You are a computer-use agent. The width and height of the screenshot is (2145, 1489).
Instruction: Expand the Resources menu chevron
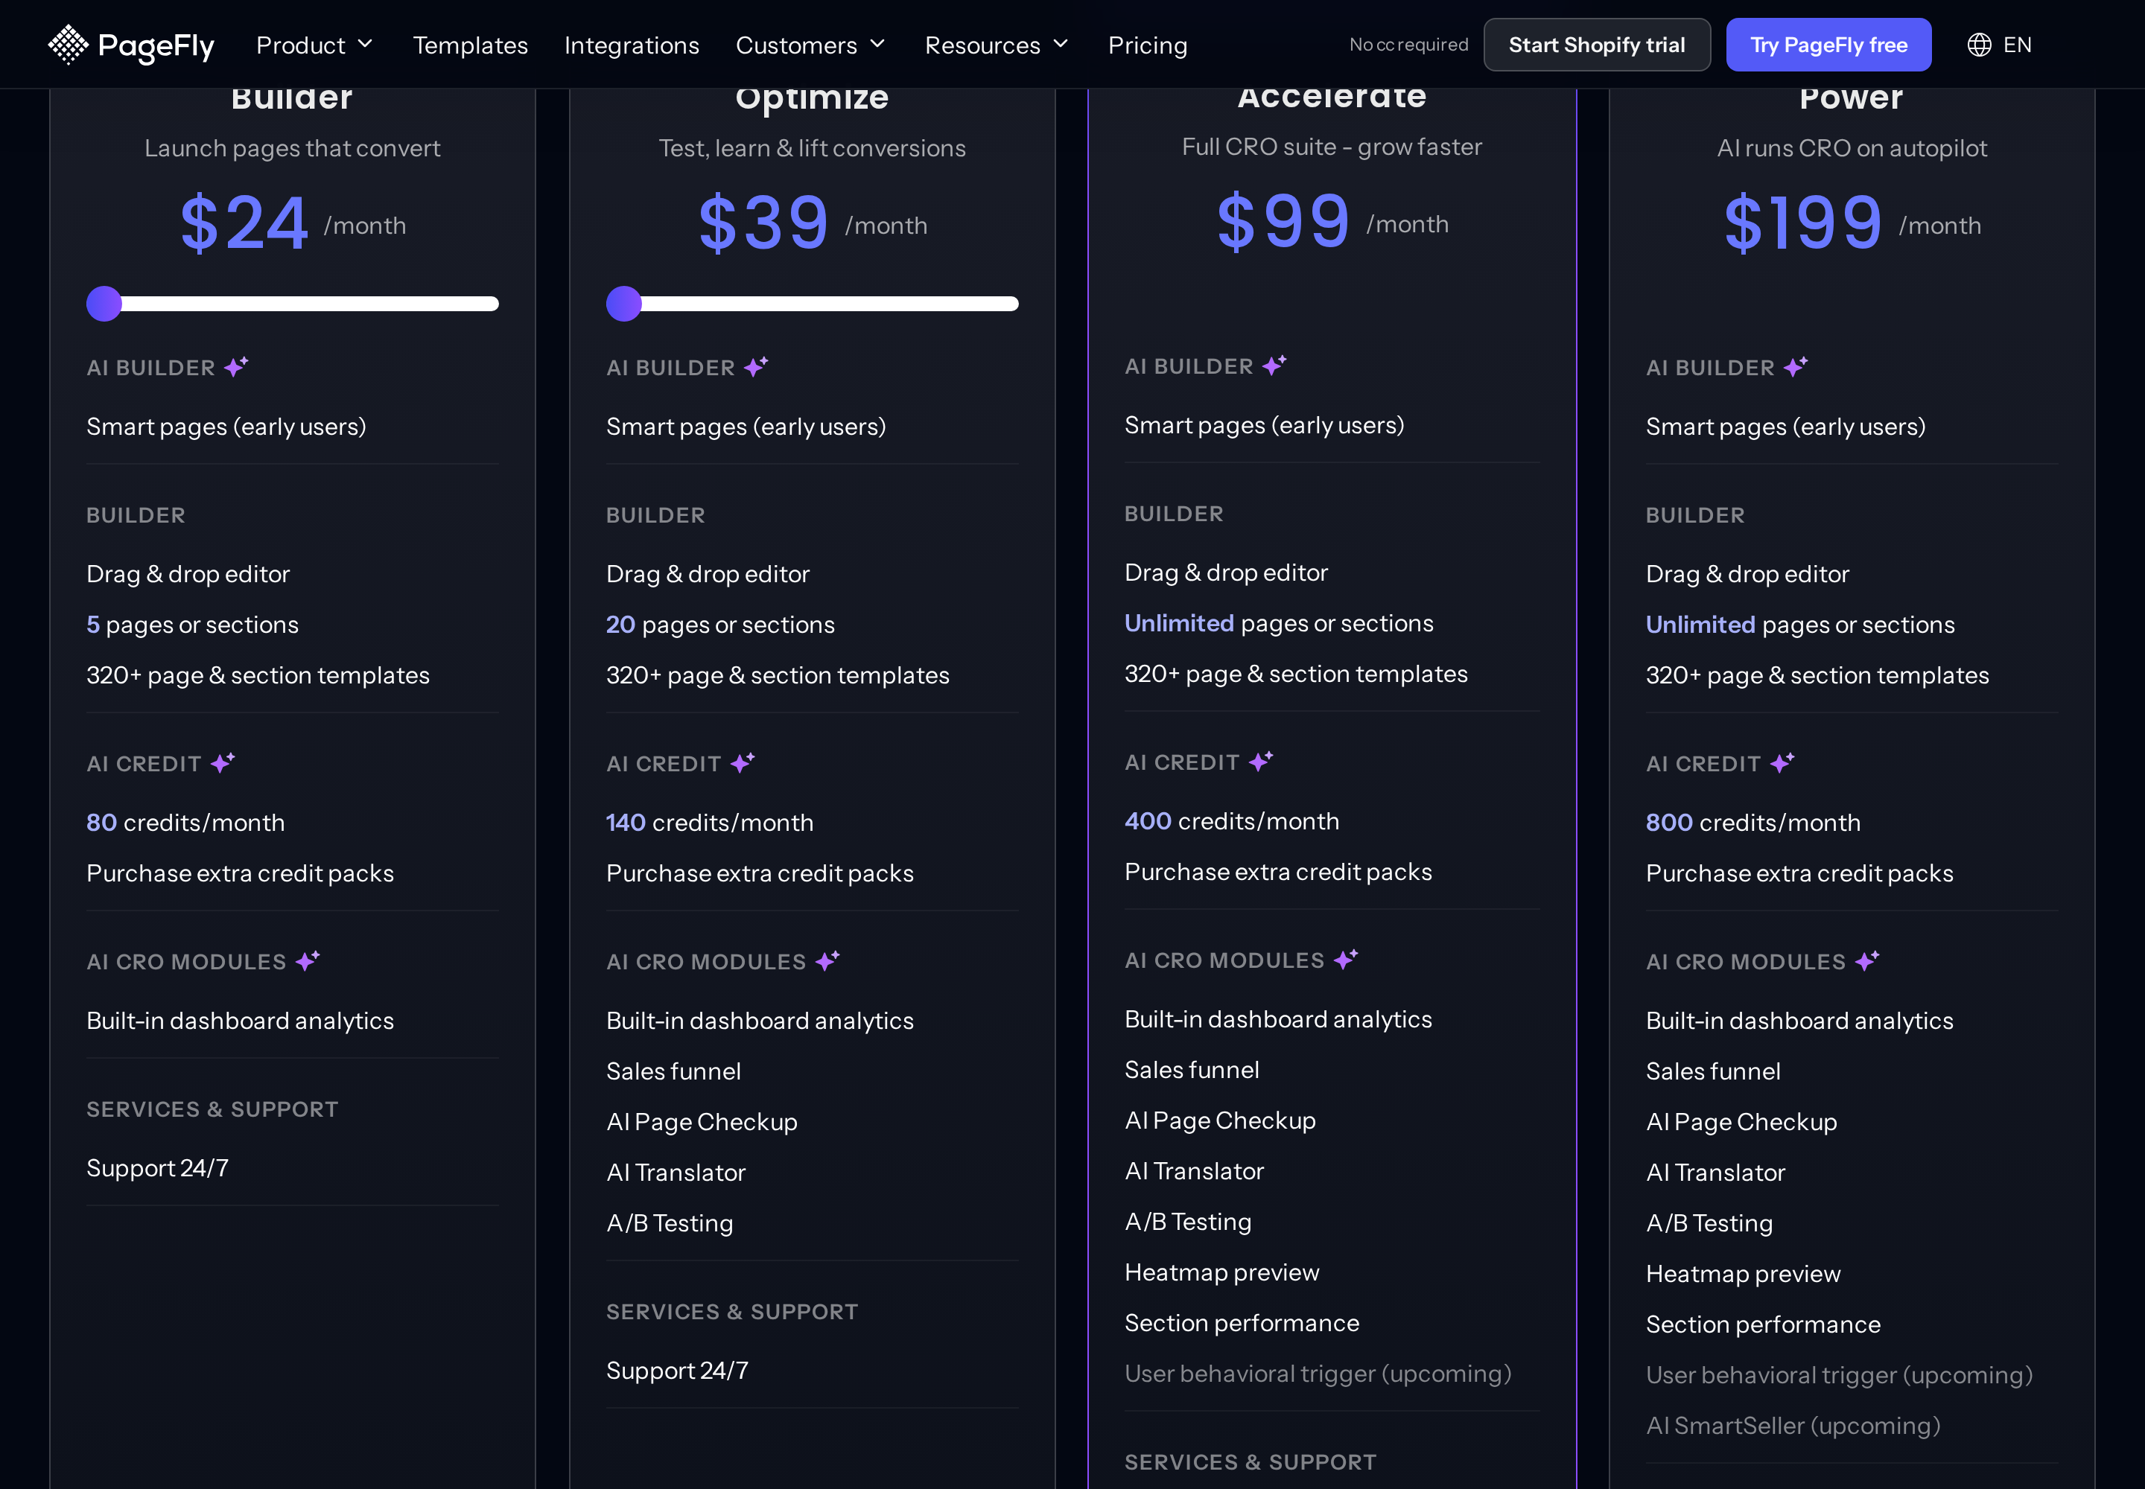pos(1061,44)
